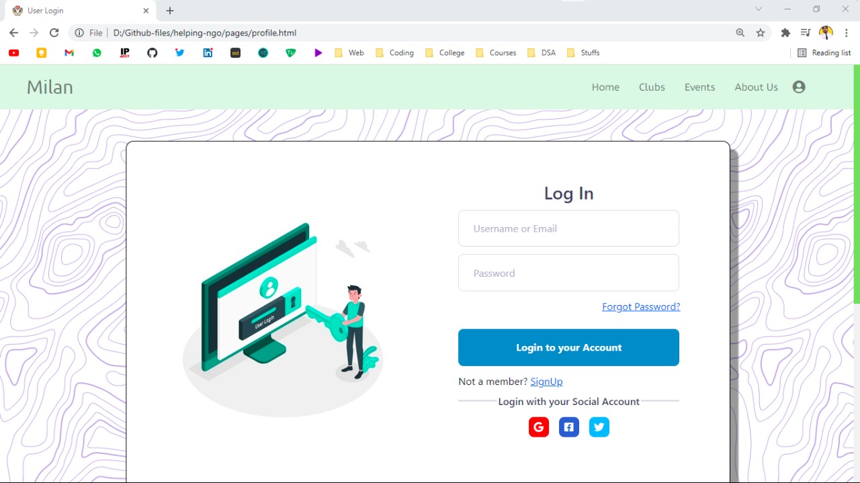Sign in with the Facebook icon
860x483 pixels.
point(569,427)
